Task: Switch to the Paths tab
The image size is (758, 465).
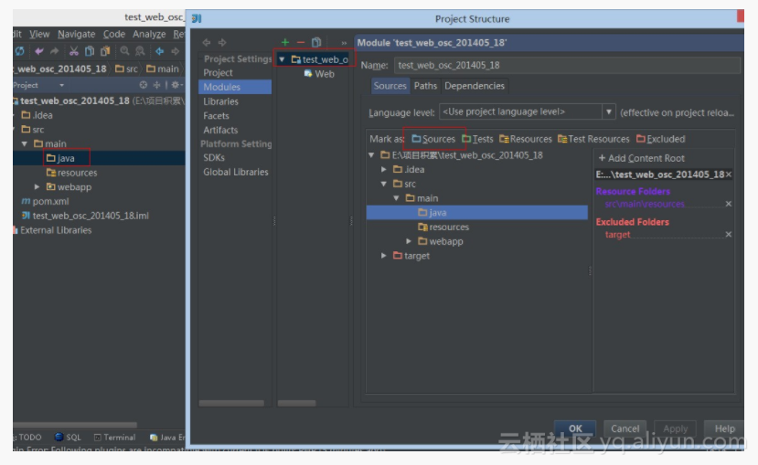Action: [425, 86]
